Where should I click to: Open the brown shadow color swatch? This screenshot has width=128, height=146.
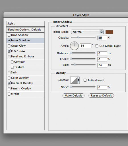109,32
